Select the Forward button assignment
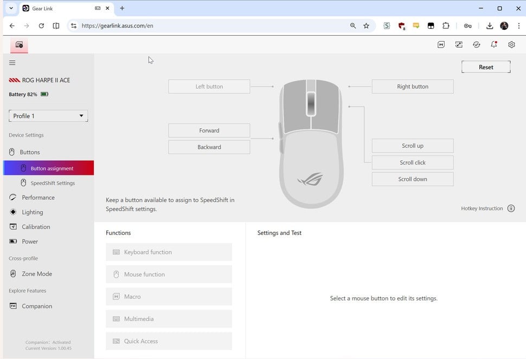This screenshot has height=359, width=526. point(209,130)
